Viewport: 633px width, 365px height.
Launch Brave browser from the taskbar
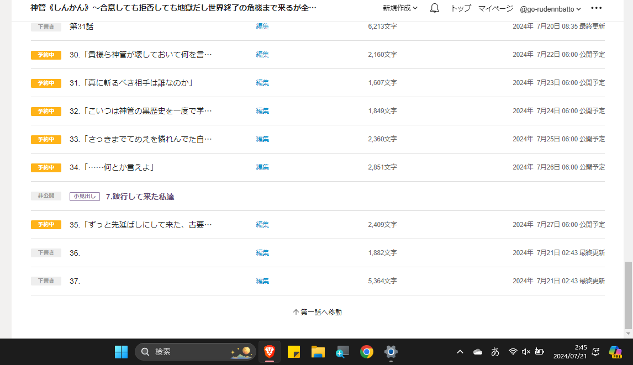[x=270, y=351]
